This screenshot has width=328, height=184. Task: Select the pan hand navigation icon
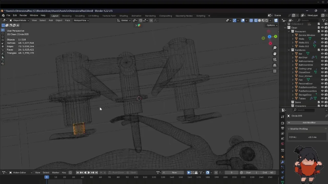pyautogui.click(x=275, y=54)
